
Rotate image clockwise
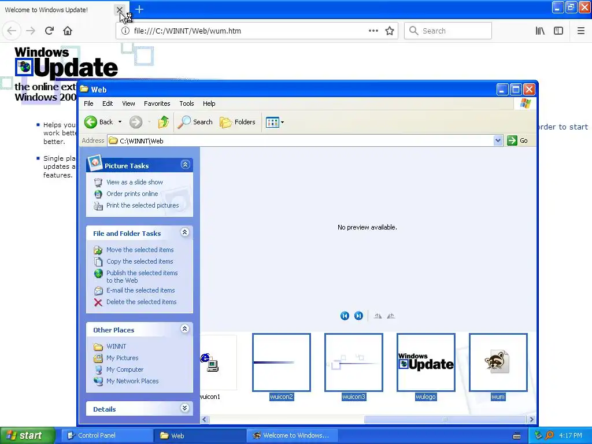click(x=378, y=316)
